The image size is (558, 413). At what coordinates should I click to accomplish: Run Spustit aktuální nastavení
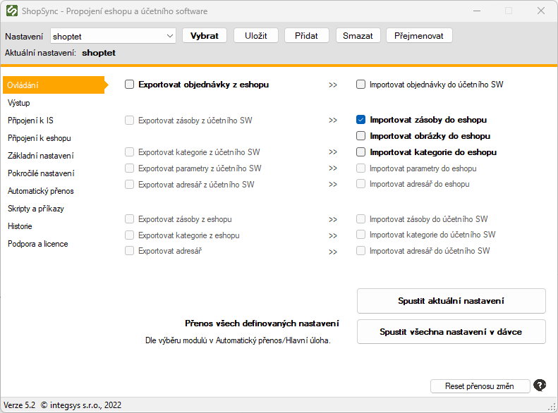coord(451,301)
